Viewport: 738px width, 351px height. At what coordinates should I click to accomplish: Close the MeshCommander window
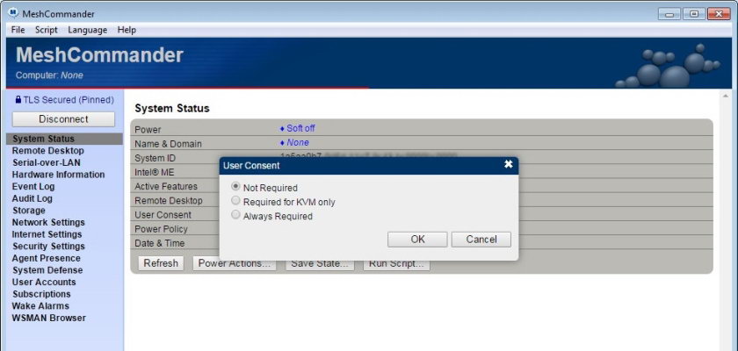click(719, 14)
